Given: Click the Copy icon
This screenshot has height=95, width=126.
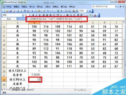Looking at the screenshot, I should (x=36, y=11).
